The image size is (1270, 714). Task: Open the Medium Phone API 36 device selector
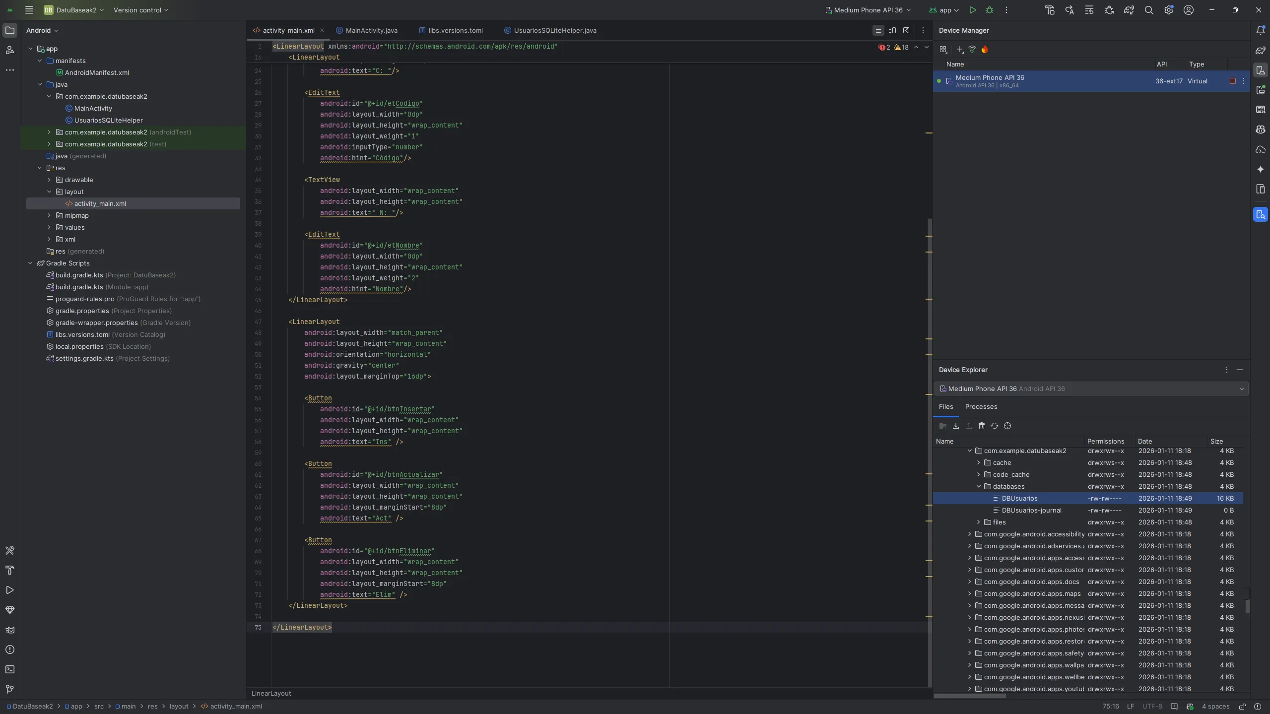click(868, 10)
